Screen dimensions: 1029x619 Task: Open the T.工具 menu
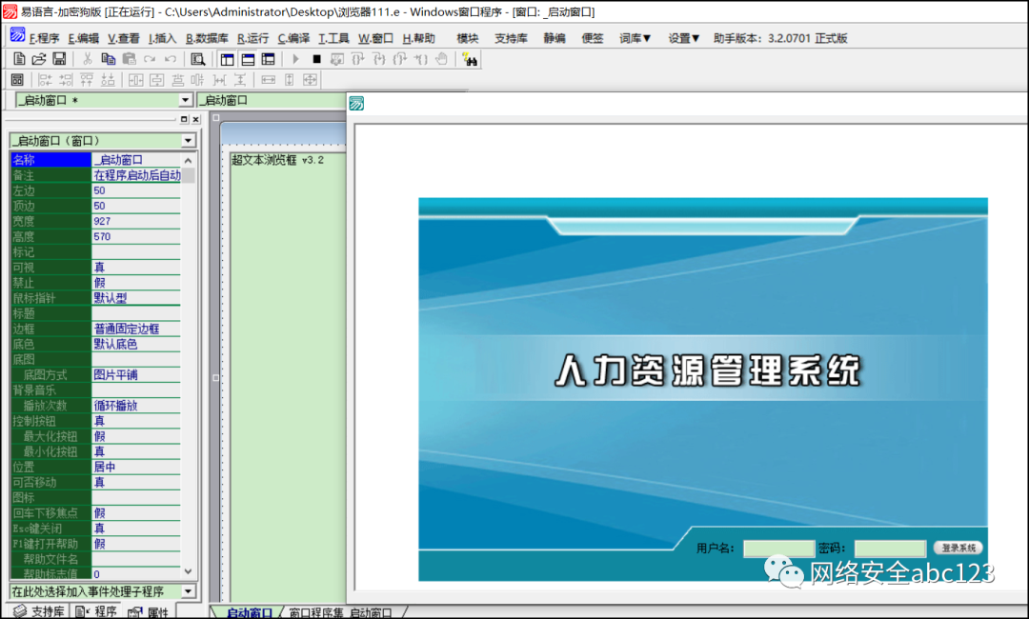(333, 38)
